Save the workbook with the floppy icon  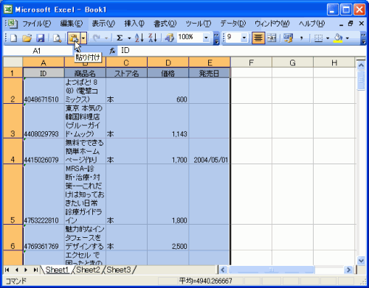coord(41,38)
